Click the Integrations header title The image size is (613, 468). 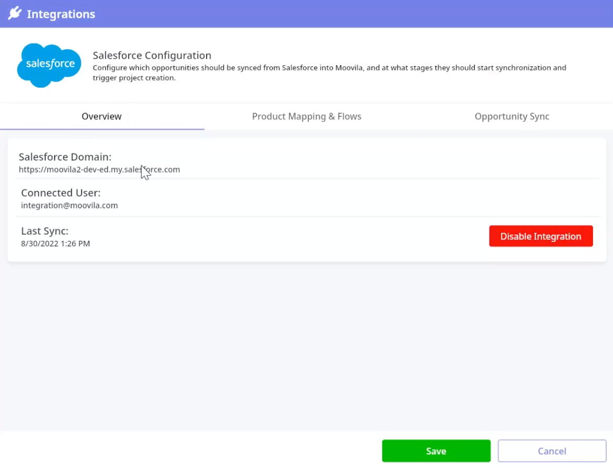tap(60, 14)
